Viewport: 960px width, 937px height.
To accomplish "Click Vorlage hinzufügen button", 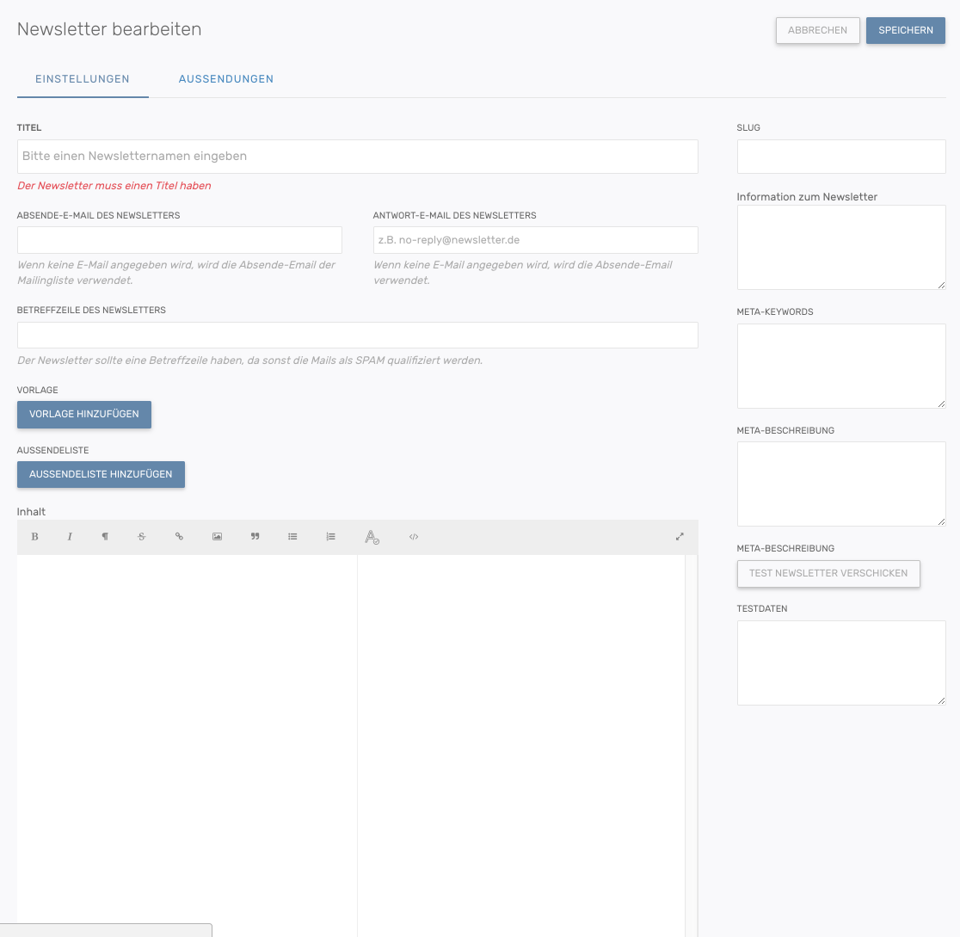I will [x=84, y=414].
